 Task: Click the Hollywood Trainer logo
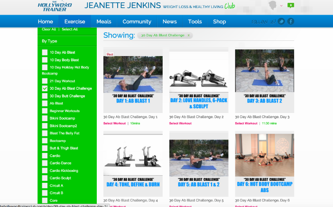point(55,6)
